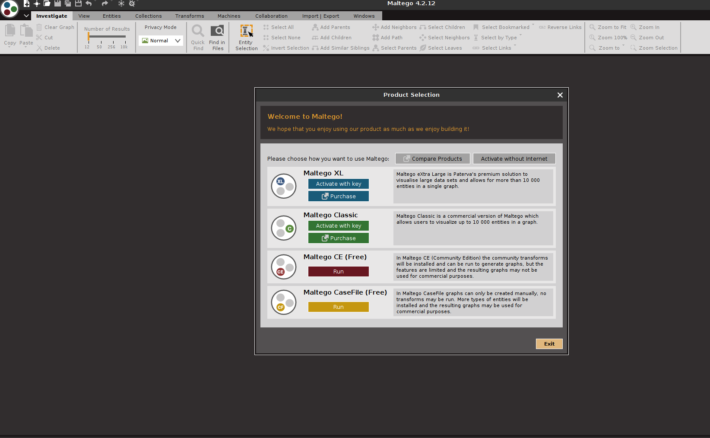Click the Maltego CaseFile product icon
The width and height of the screenshot is (710, 438).
(284, 302)
